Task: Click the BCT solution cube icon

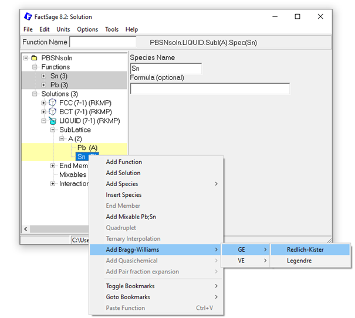Action: point(53,112)
